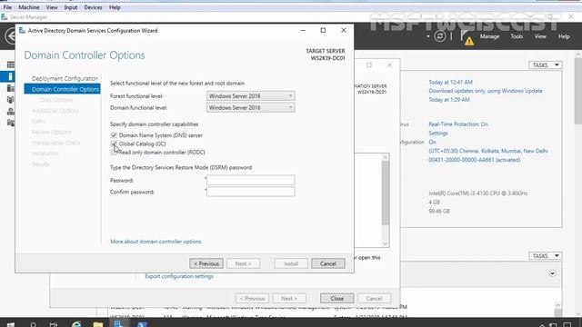Viewport: 582px width, 327px height.
Task: Click the time zone Chennai, Kolkata link
Action: point(488,151)
